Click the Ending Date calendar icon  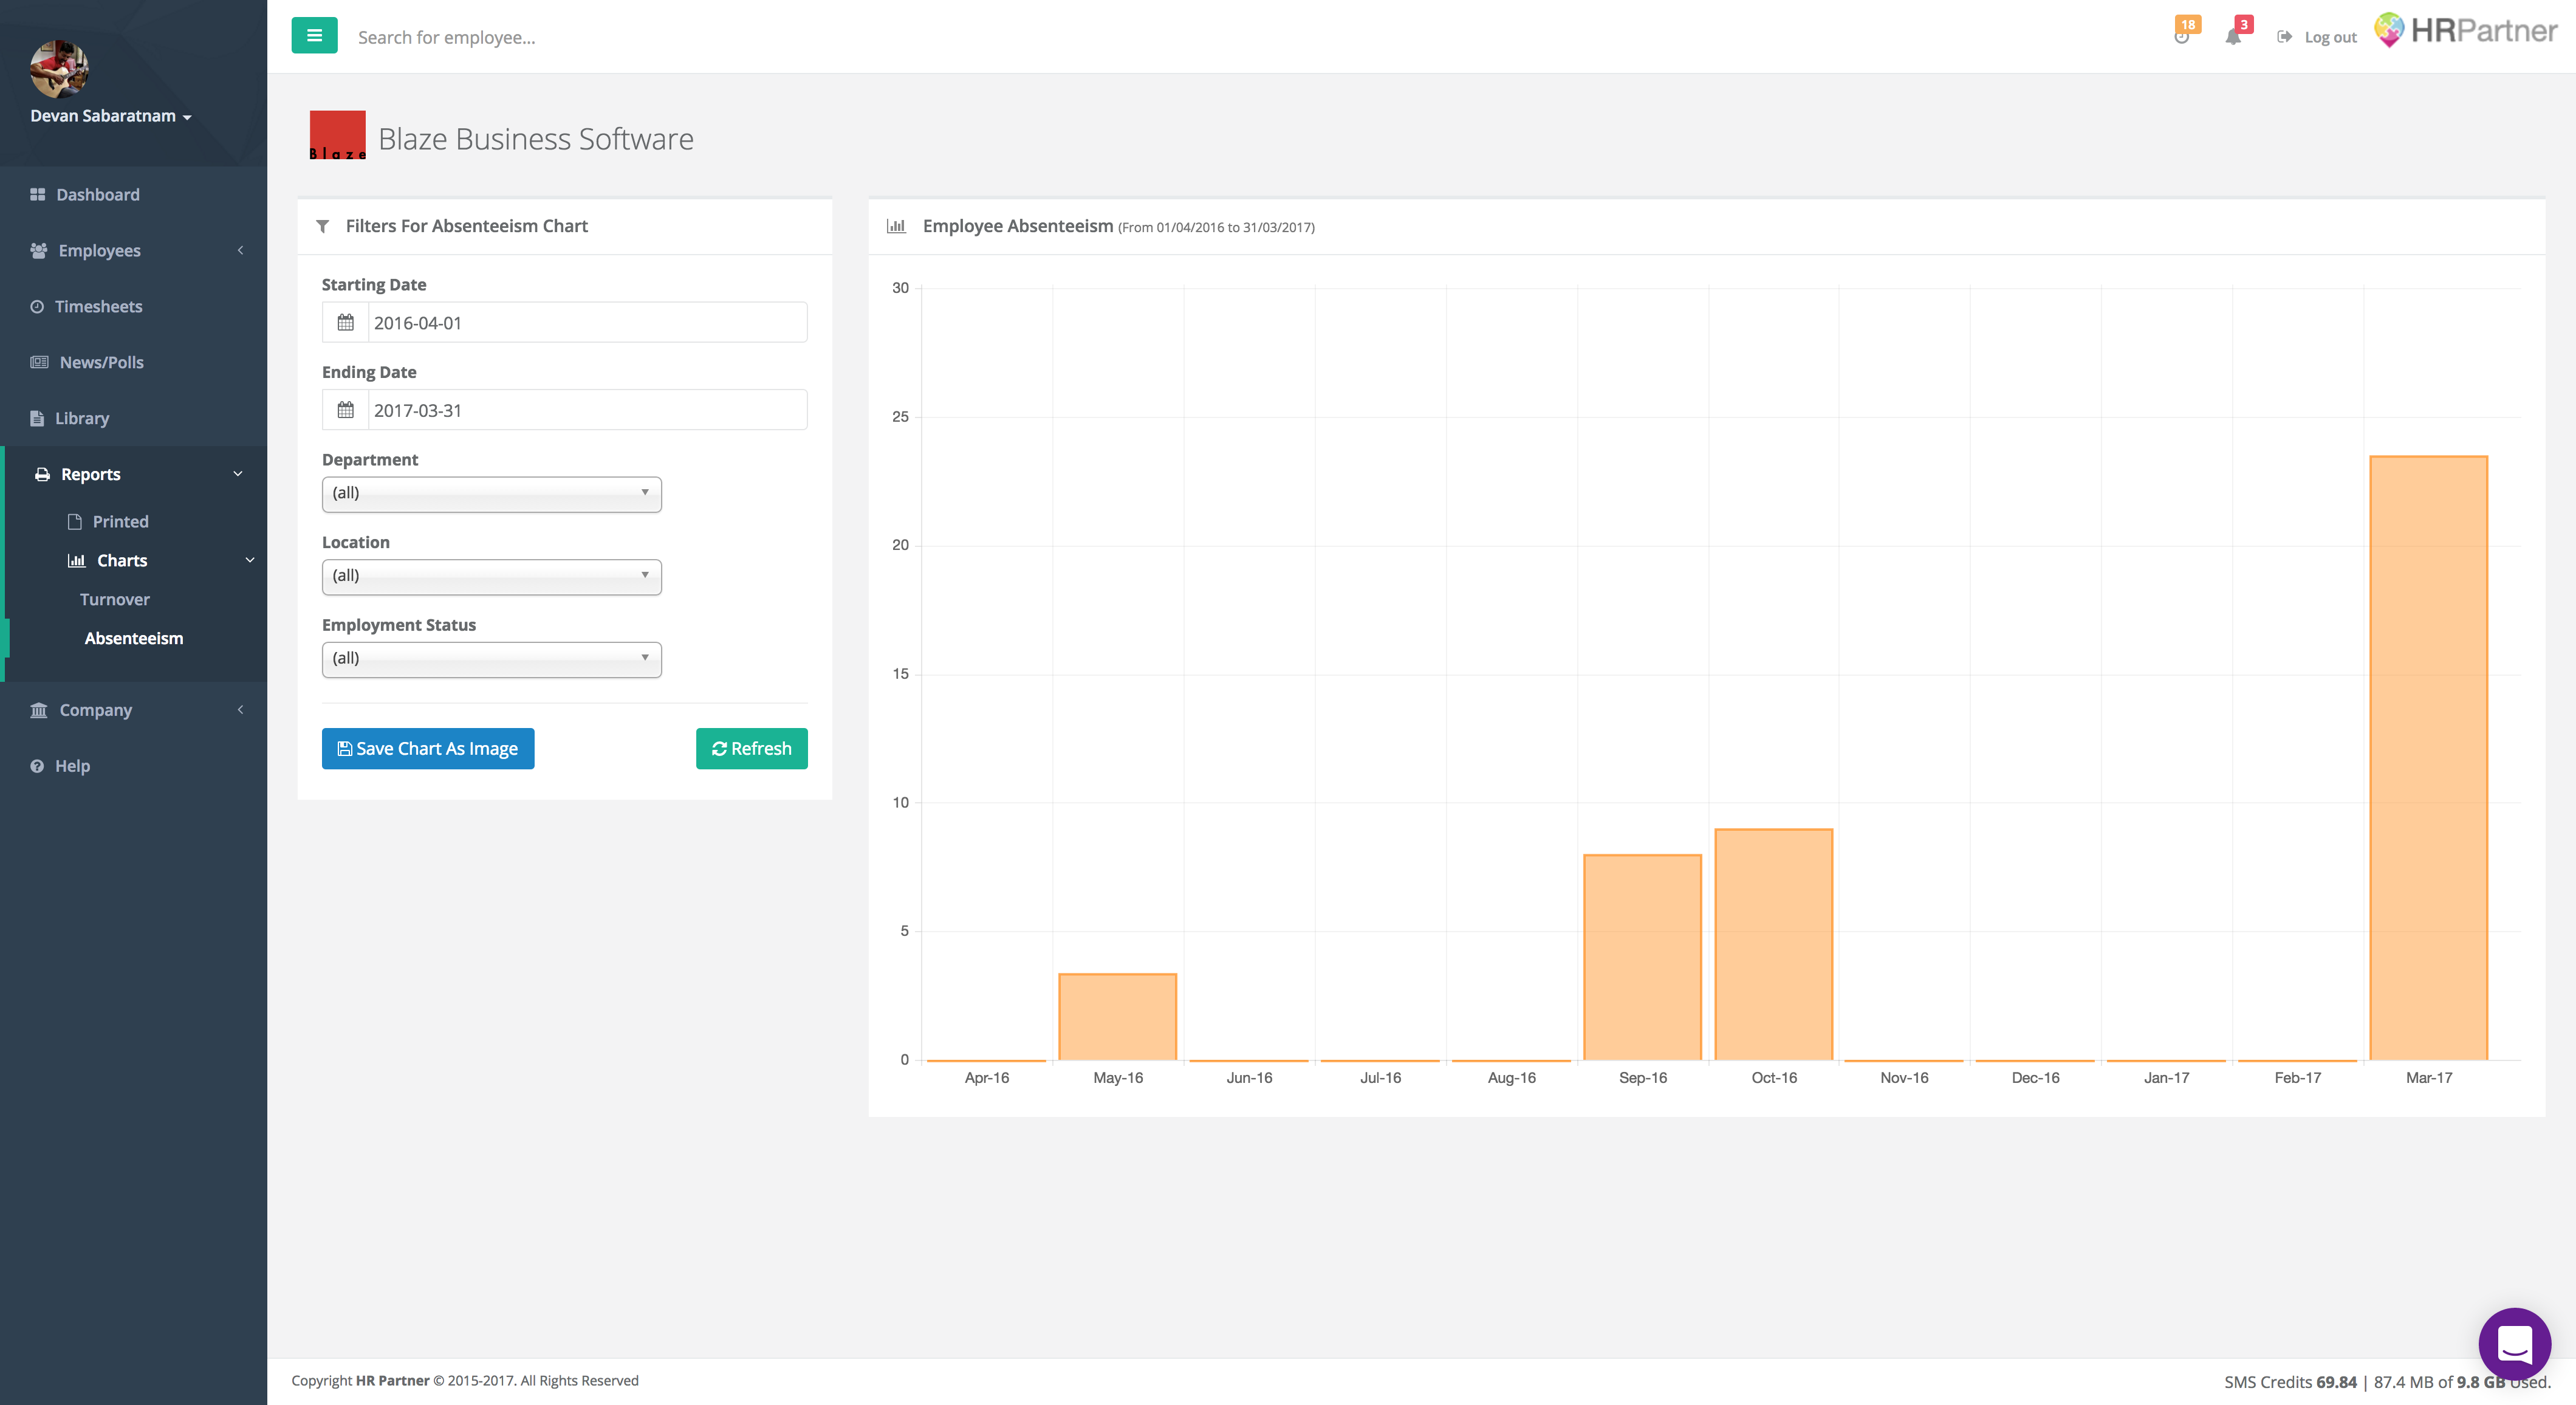pyautogui.click(x=345, y=410)
